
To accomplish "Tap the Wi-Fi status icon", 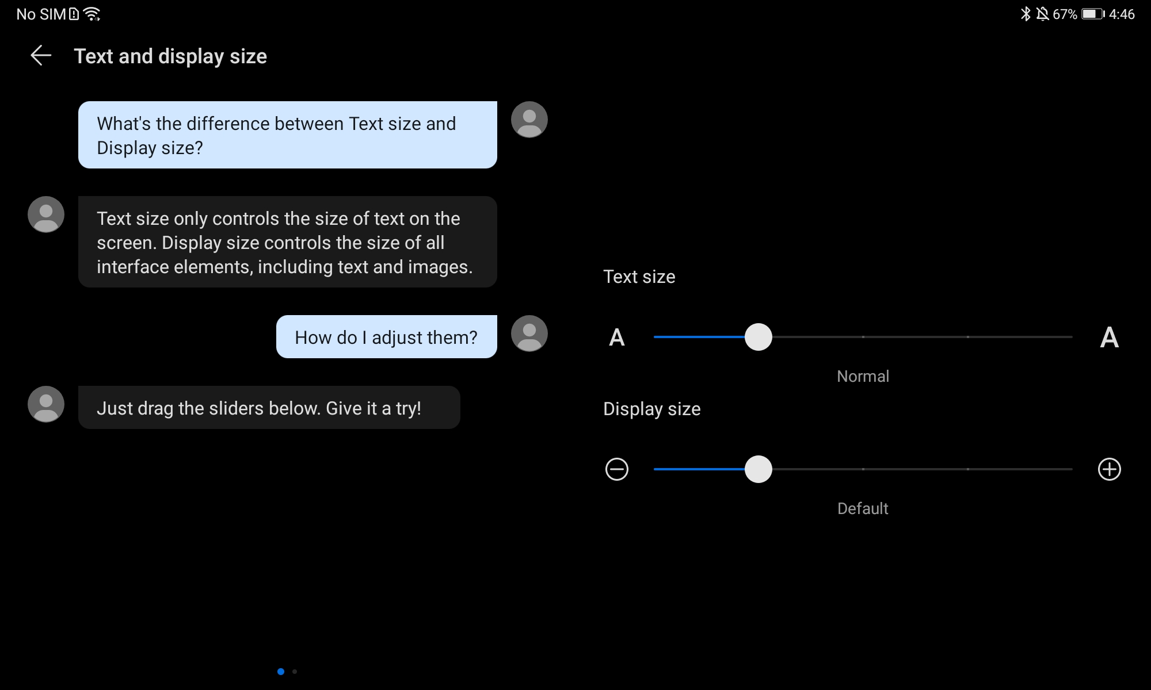I will 92,14.
